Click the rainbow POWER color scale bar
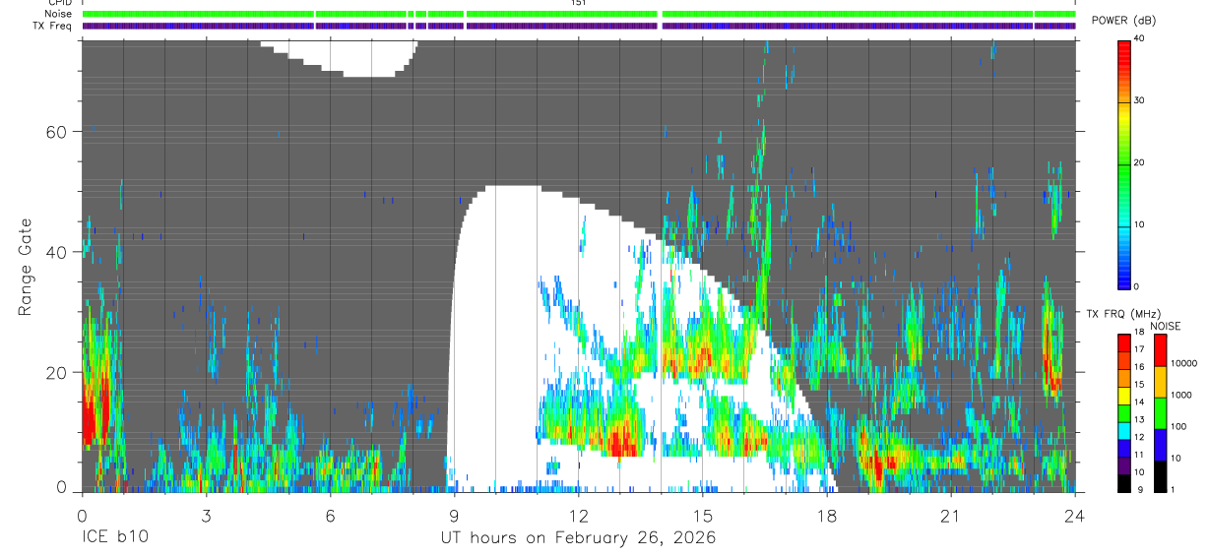1209x558 pixels. 1124,163
